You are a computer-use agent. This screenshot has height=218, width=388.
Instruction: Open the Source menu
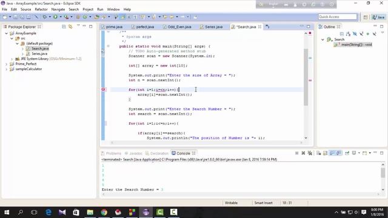(x=25, y=10)
